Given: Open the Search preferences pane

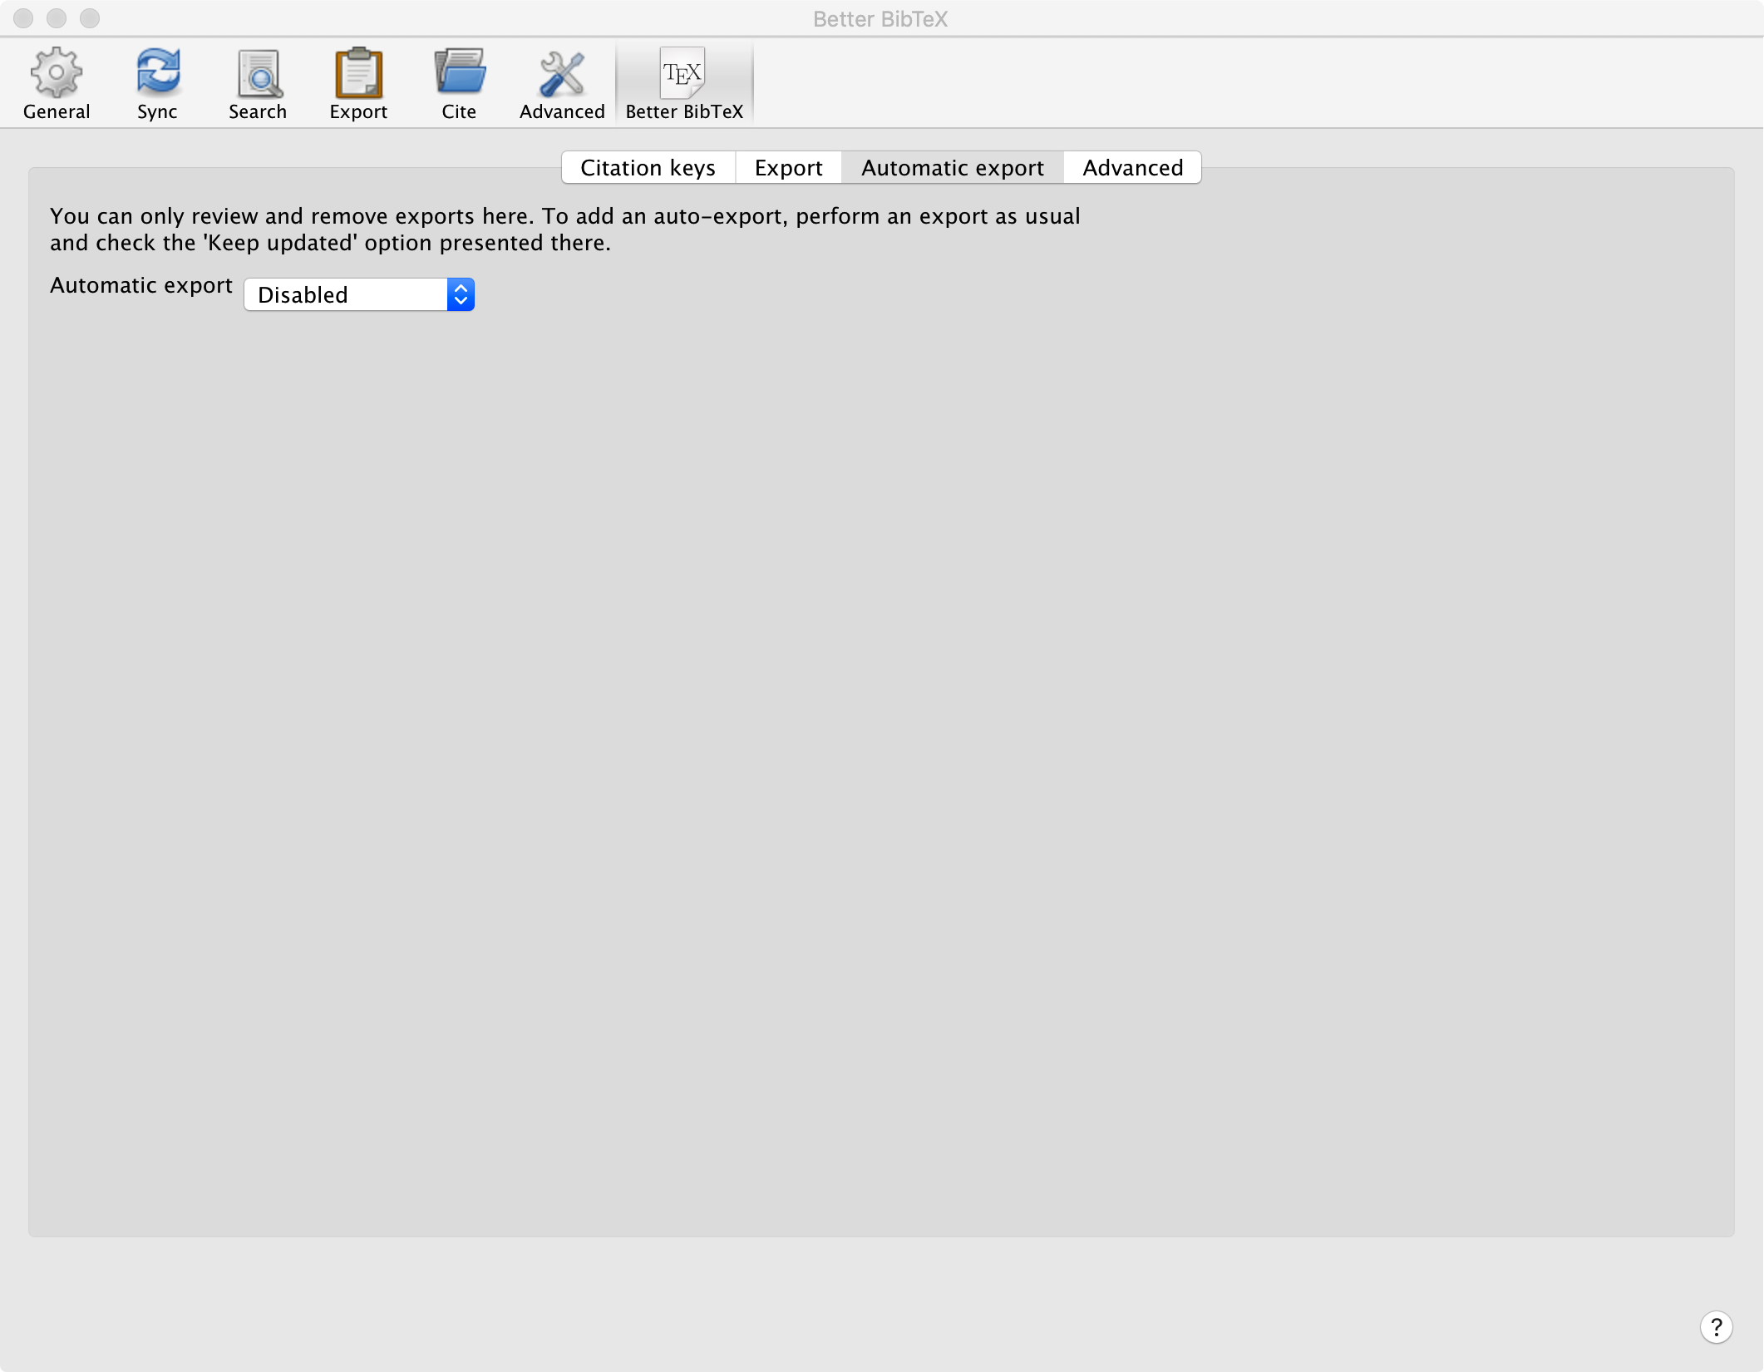Looking at the screenshot, I should pos(258,83).
